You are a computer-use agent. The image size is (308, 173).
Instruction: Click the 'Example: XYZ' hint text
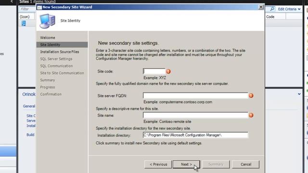pyautogui.click(x=154, y=78)
